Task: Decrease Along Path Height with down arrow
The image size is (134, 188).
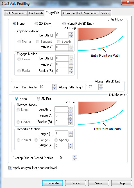Action: click(x=101, y=89)
